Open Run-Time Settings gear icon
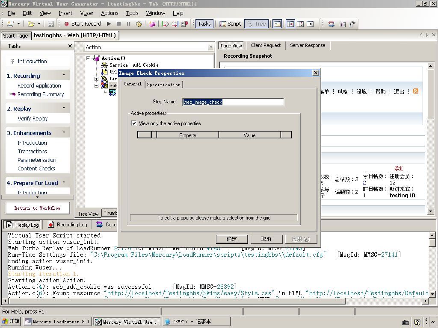Image resolution: width=438 pixels, height=328 pixels. (139, 24)
